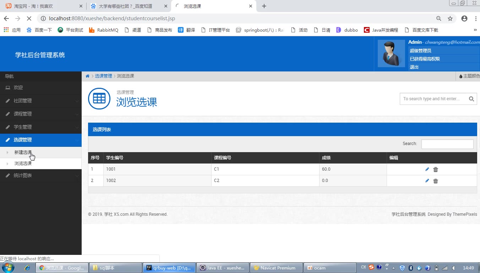Click the search magnifier in header search box
Viewport: 480px width, 273px height.
pyautogui.click(x=471, y=99)
